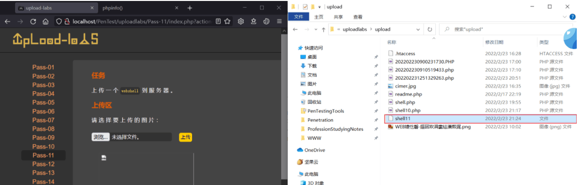
Task: Select the shell11 file in the list
Action: [x=480, y=118]
